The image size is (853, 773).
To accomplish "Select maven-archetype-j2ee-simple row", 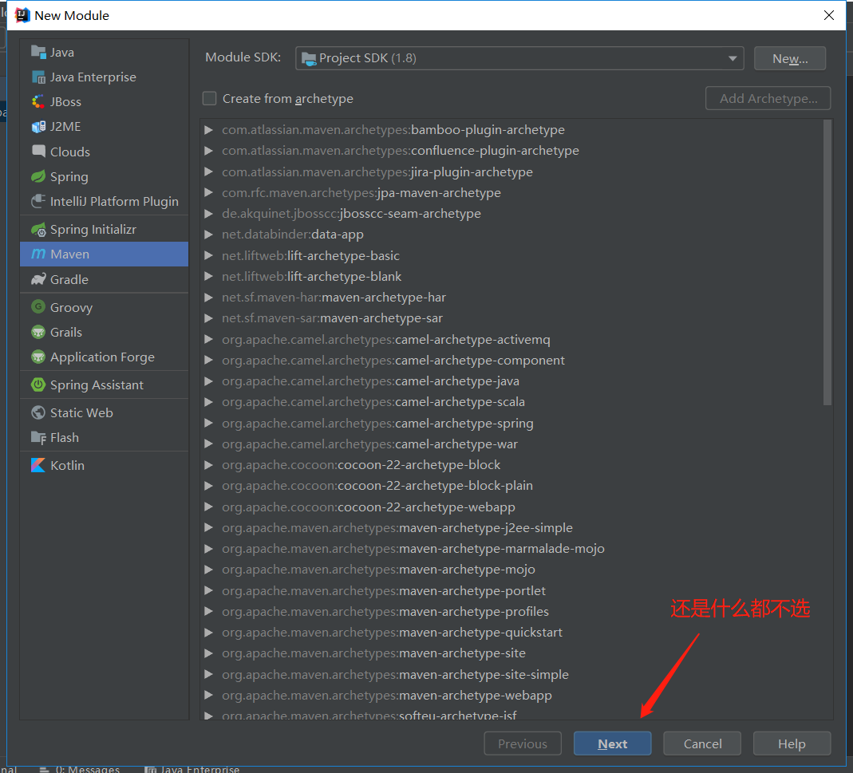I will click(x=511, y=527).
